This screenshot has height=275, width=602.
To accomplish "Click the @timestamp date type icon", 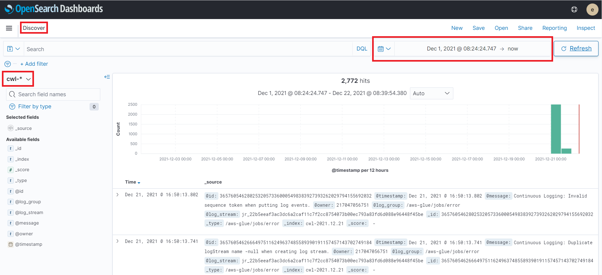I will click(x=10, y=244).
